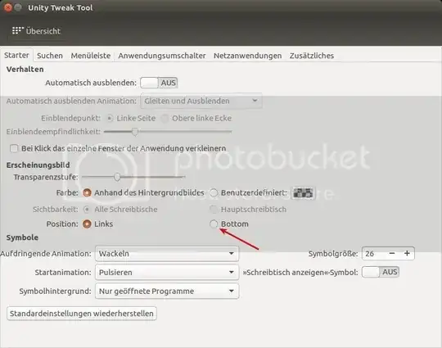The width and height of the screenshot is (442, 348).
Task: Select Hauptschreibtisch visibility option
Action: point(214,210)
